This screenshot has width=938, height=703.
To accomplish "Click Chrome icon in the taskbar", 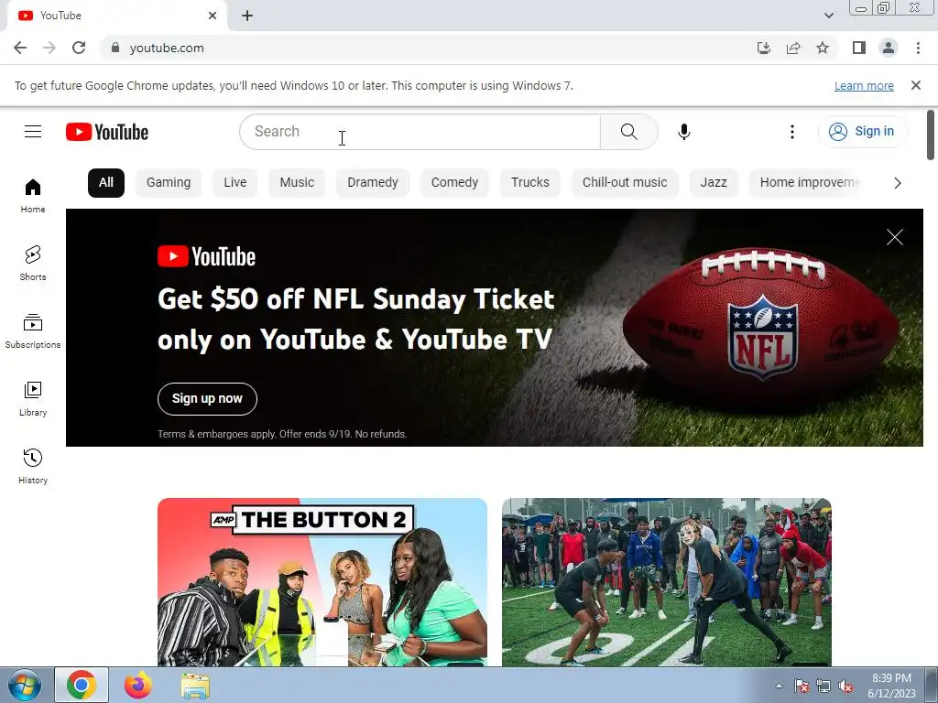I will pyautogui.click(x=82, y=685).
